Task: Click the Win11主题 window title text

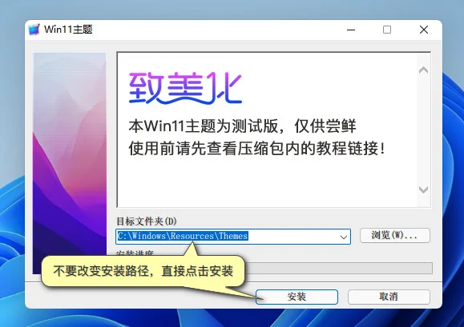Action: (x=68, y=30)
